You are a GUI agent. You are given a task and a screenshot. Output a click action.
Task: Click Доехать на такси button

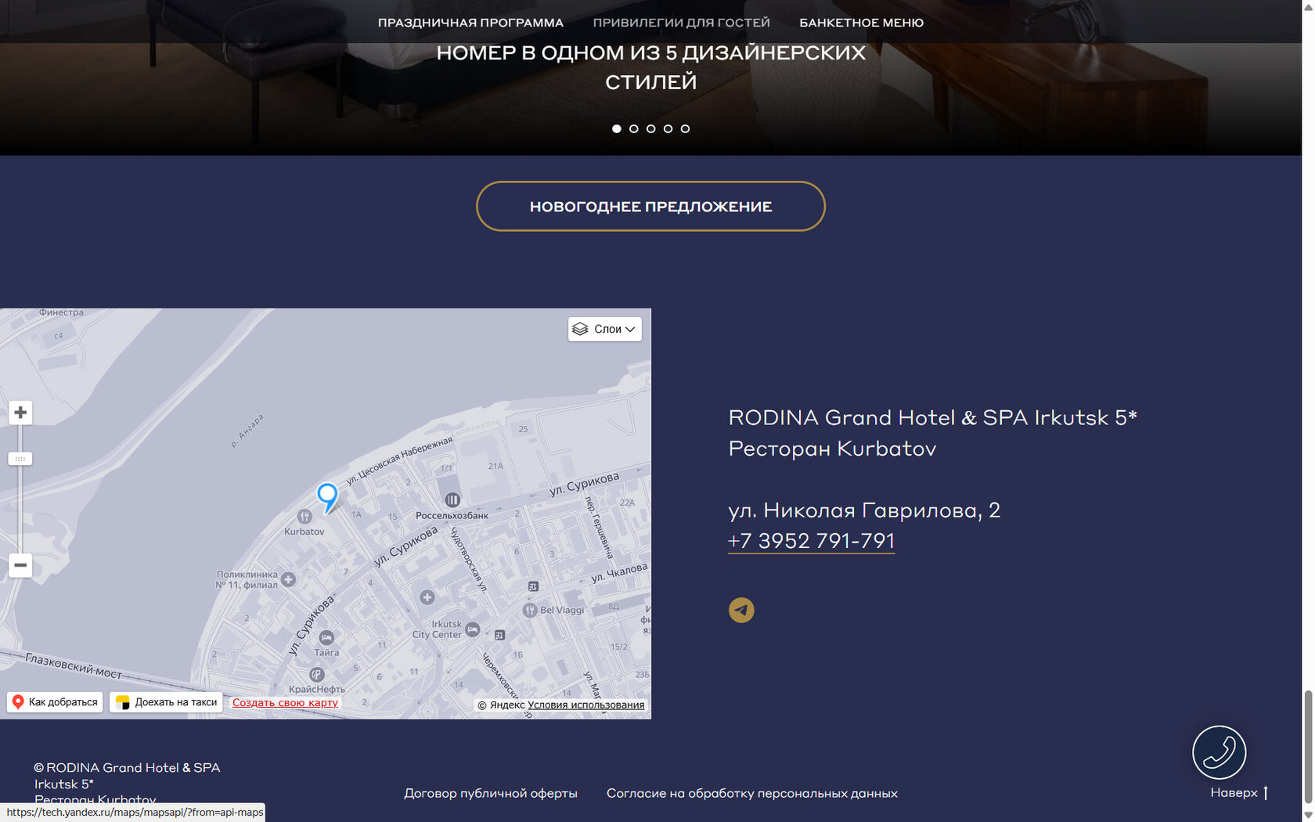pos(166,702)
